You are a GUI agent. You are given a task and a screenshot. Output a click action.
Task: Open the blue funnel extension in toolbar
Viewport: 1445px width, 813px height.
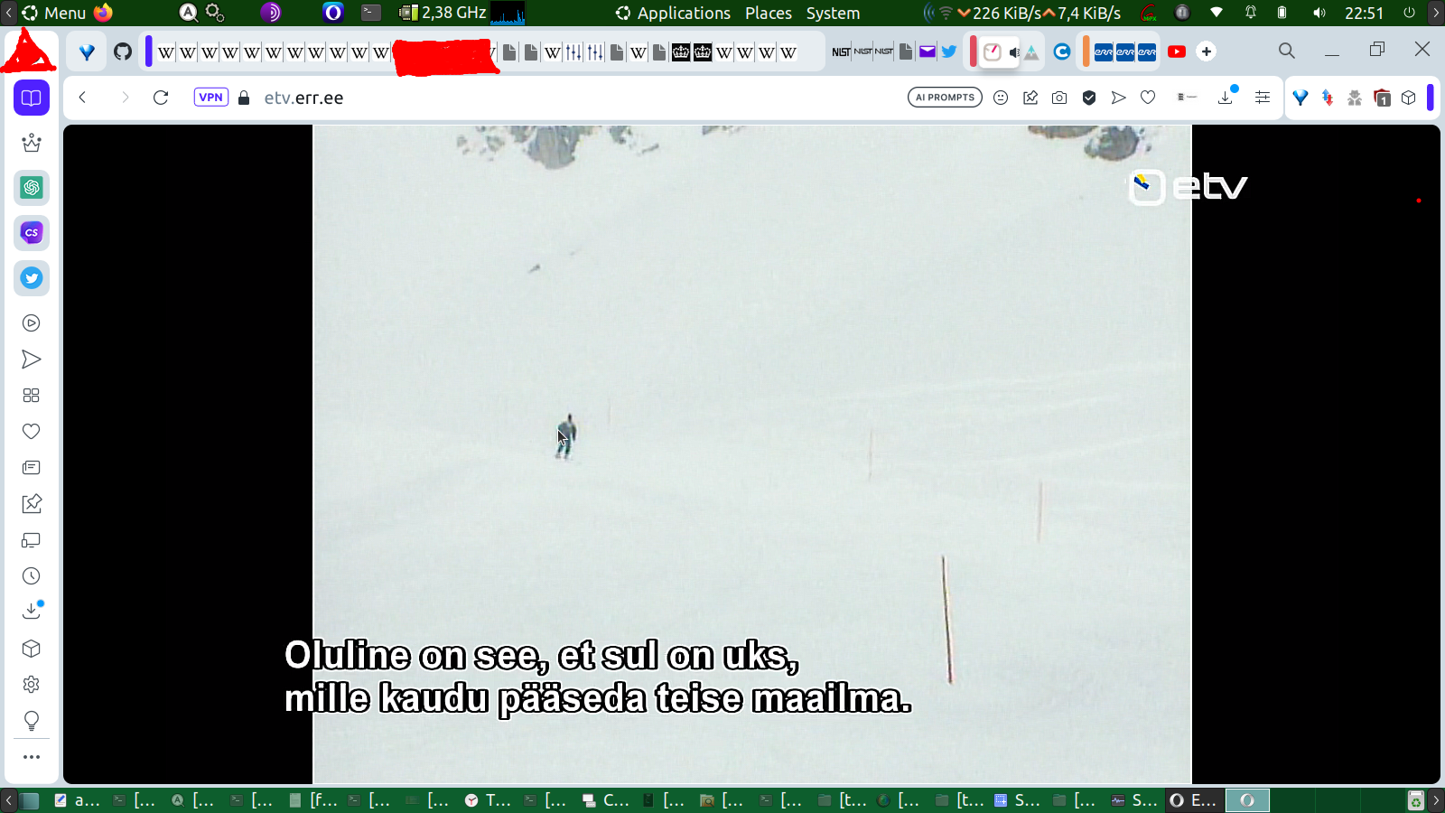pyautogui.click(x=1300, y=98)
